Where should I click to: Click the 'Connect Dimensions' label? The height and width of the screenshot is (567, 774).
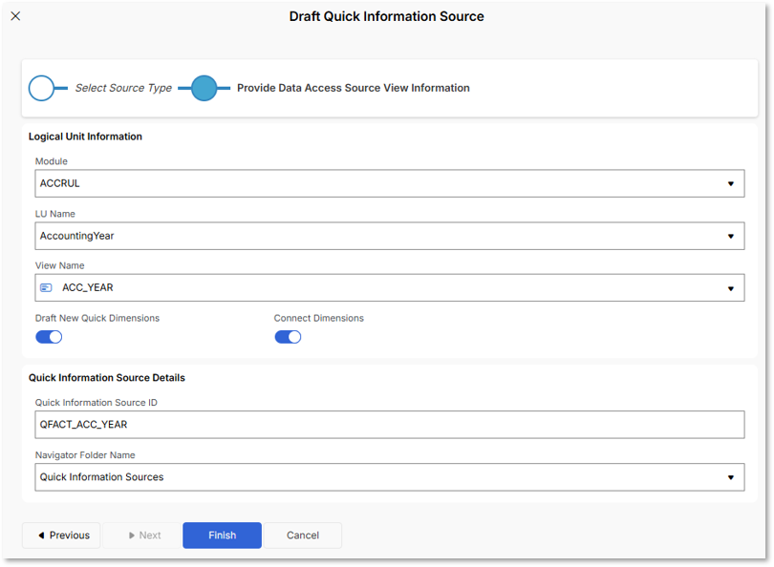click(319, 318)
